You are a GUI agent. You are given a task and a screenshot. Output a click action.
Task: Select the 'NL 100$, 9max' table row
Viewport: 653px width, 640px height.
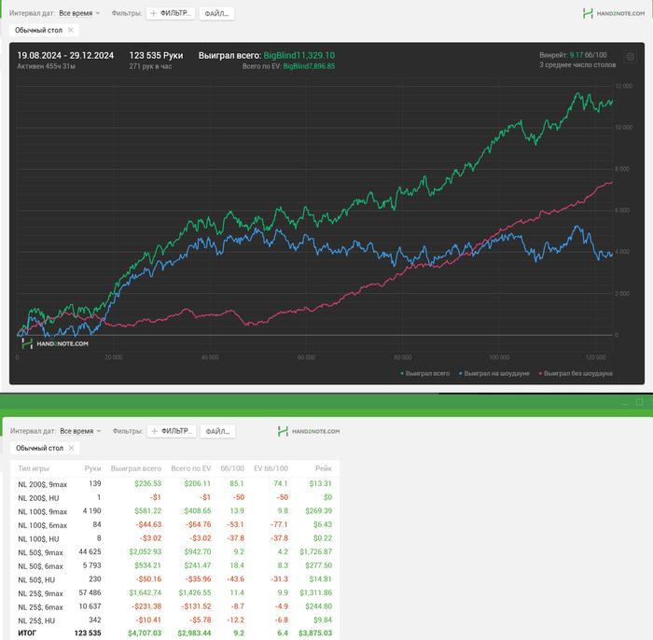175,511
